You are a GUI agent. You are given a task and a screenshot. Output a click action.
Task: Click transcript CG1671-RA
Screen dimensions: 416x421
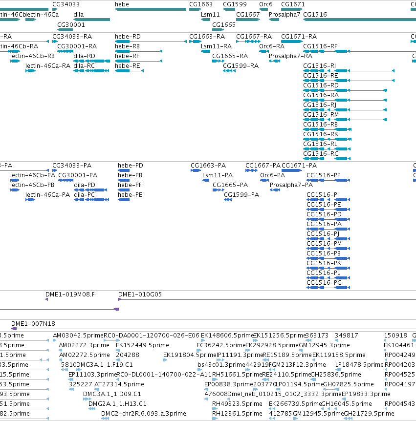coord(292,42)
